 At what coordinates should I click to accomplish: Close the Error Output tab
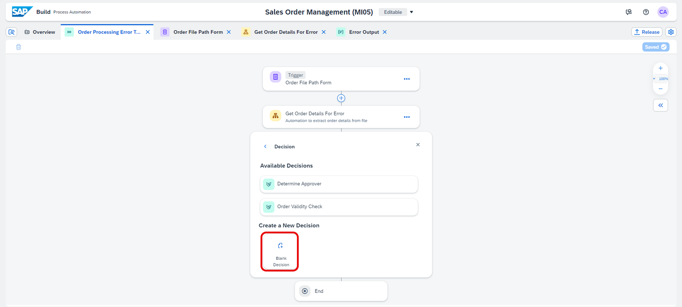385,32
